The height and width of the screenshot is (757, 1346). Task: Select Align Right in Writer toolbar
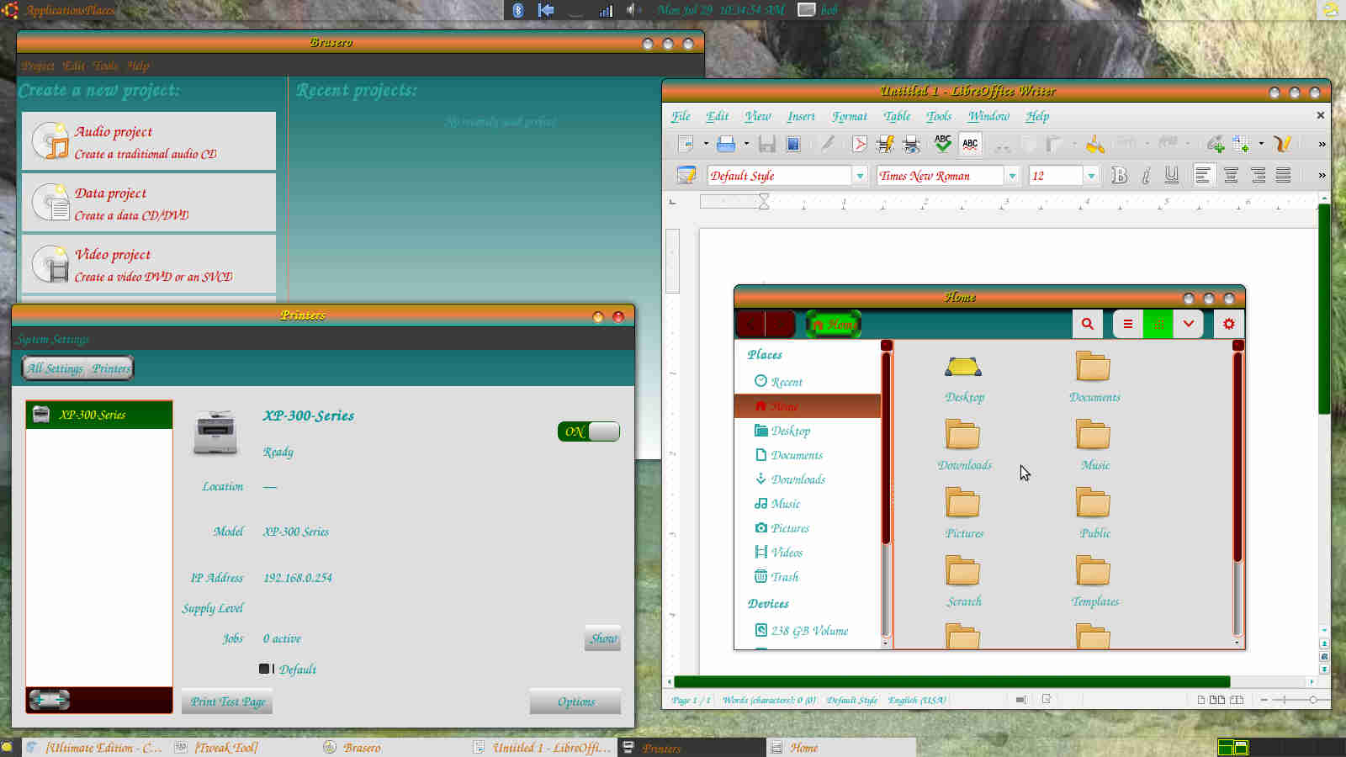point(1258,175)
